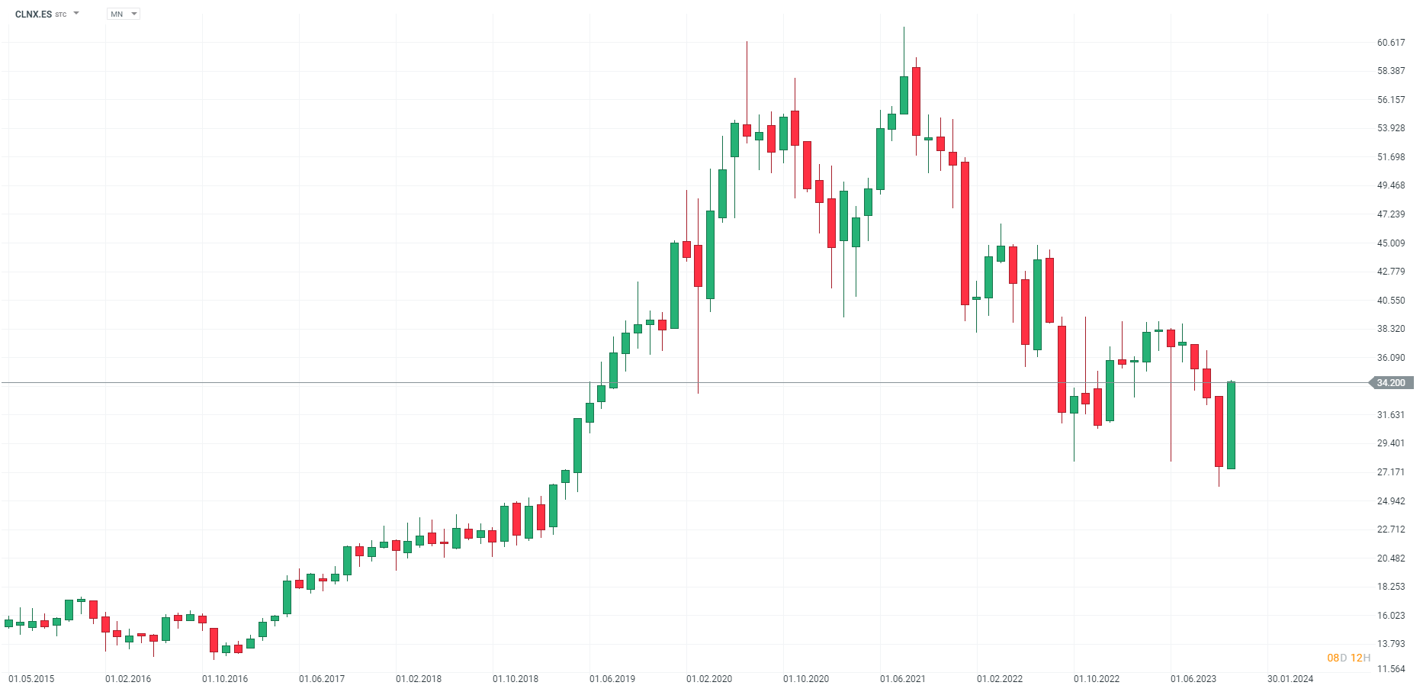Click the 01.06.2017 time axis label
This screenshot has height=692, width=1423.
(x=322, y=679)
